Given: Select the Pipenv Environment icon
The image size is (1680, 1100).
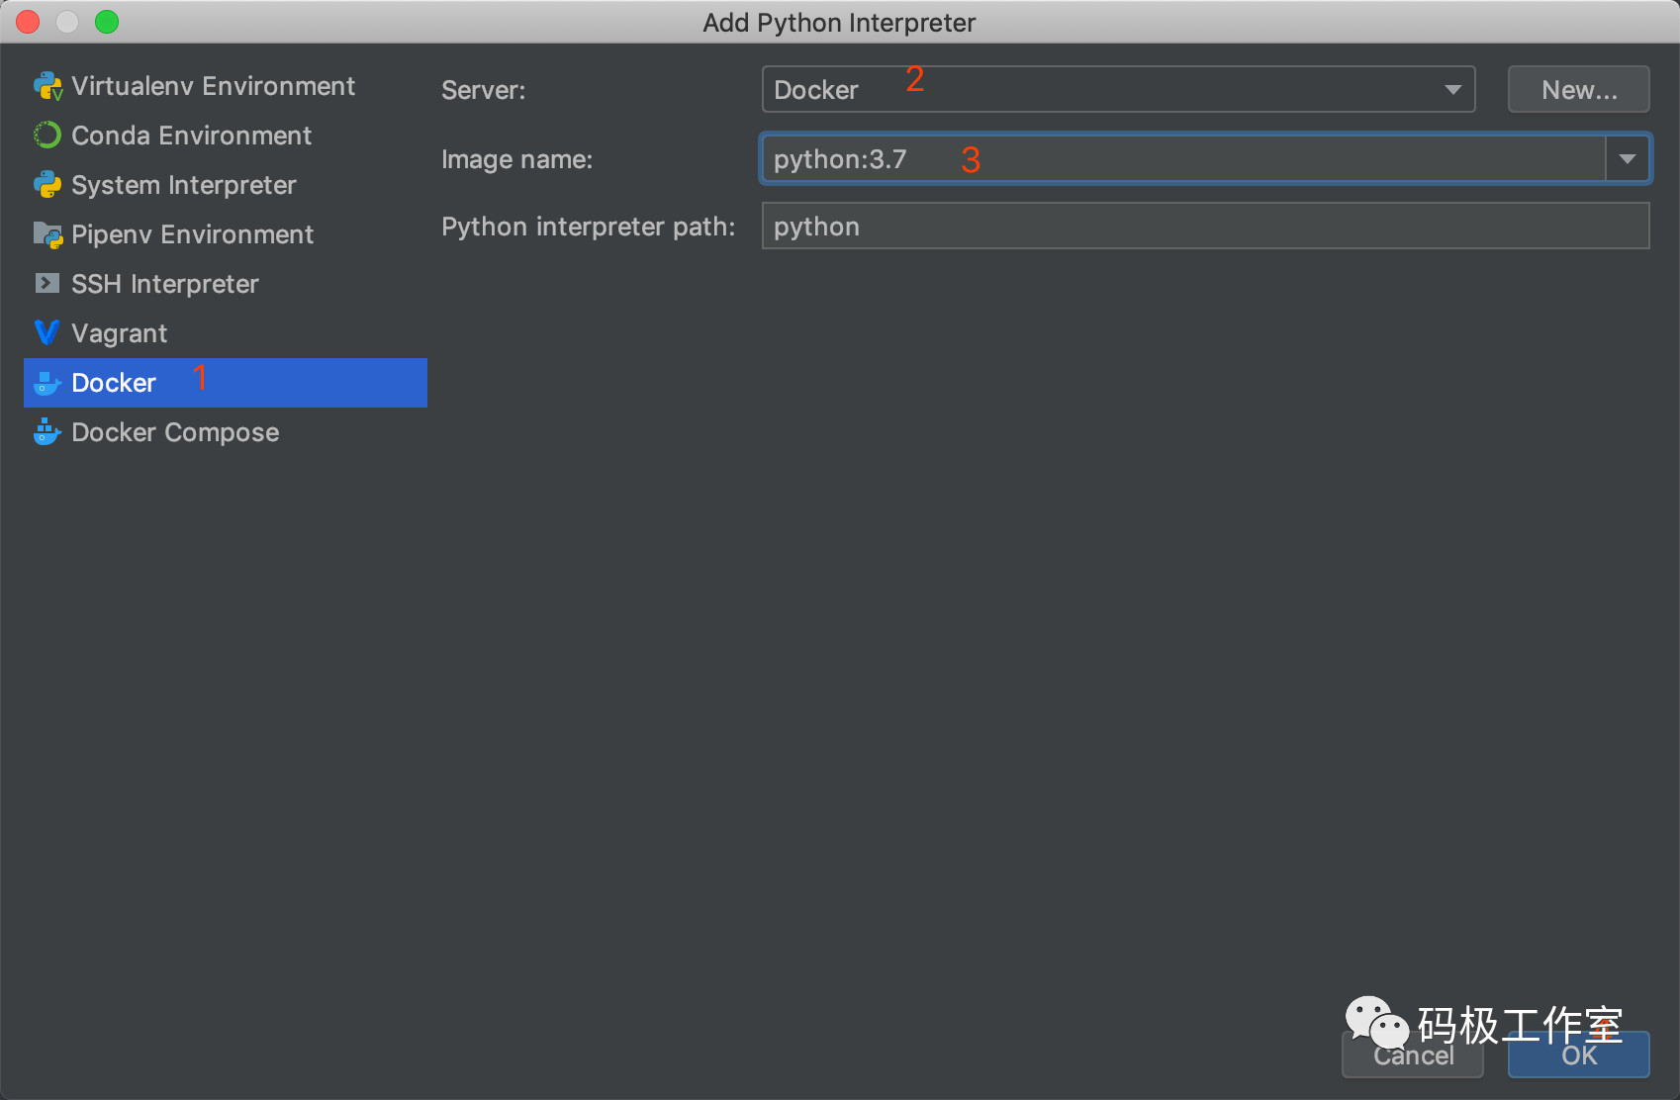Looking at the screenshot, I should tap(47, 234).
